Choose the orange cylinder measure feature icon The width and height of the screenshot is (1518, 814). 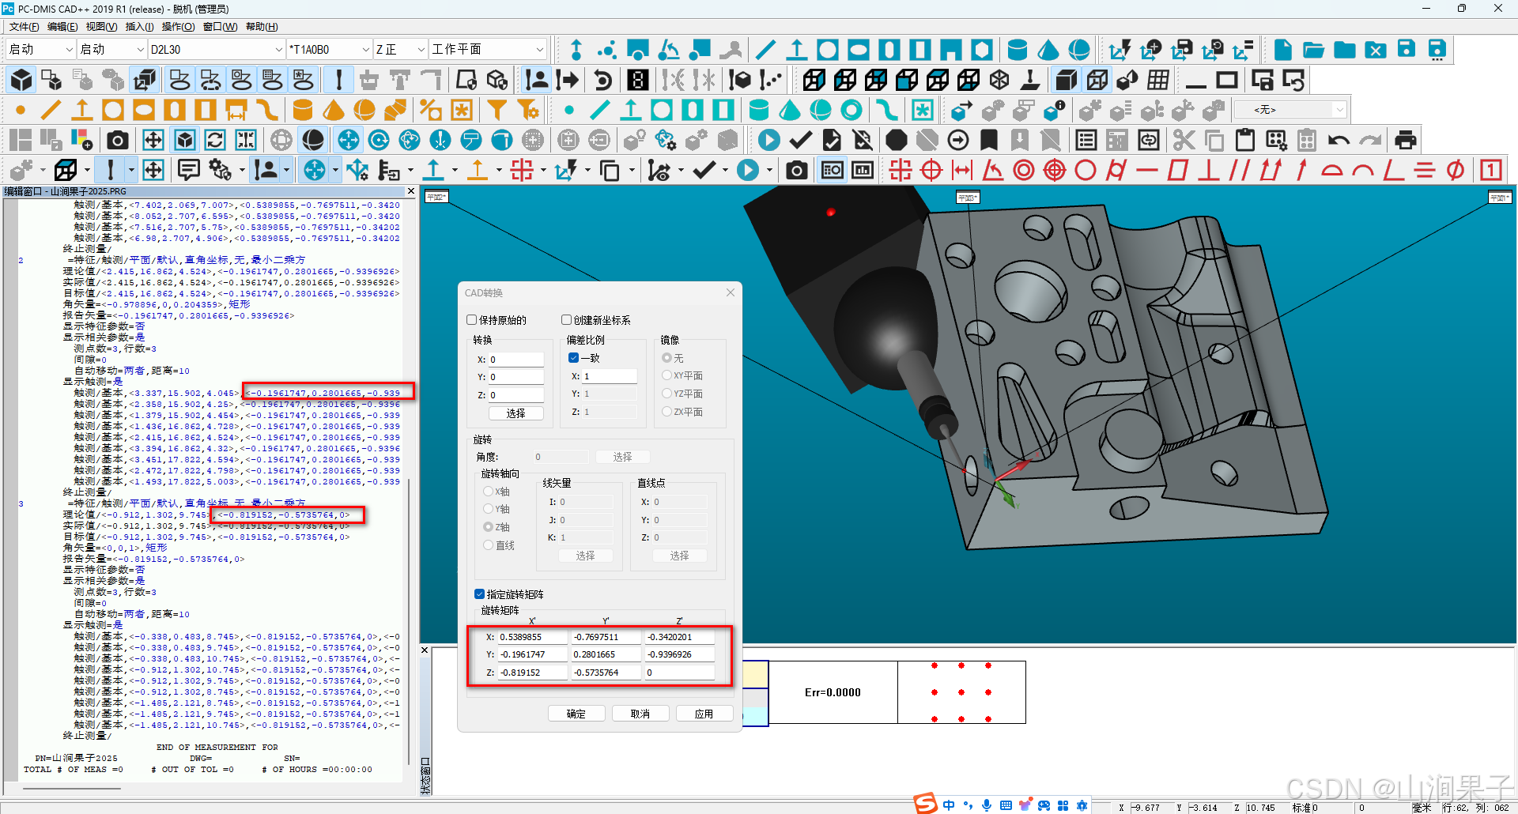pyautogui.click(x=303, y=110)
